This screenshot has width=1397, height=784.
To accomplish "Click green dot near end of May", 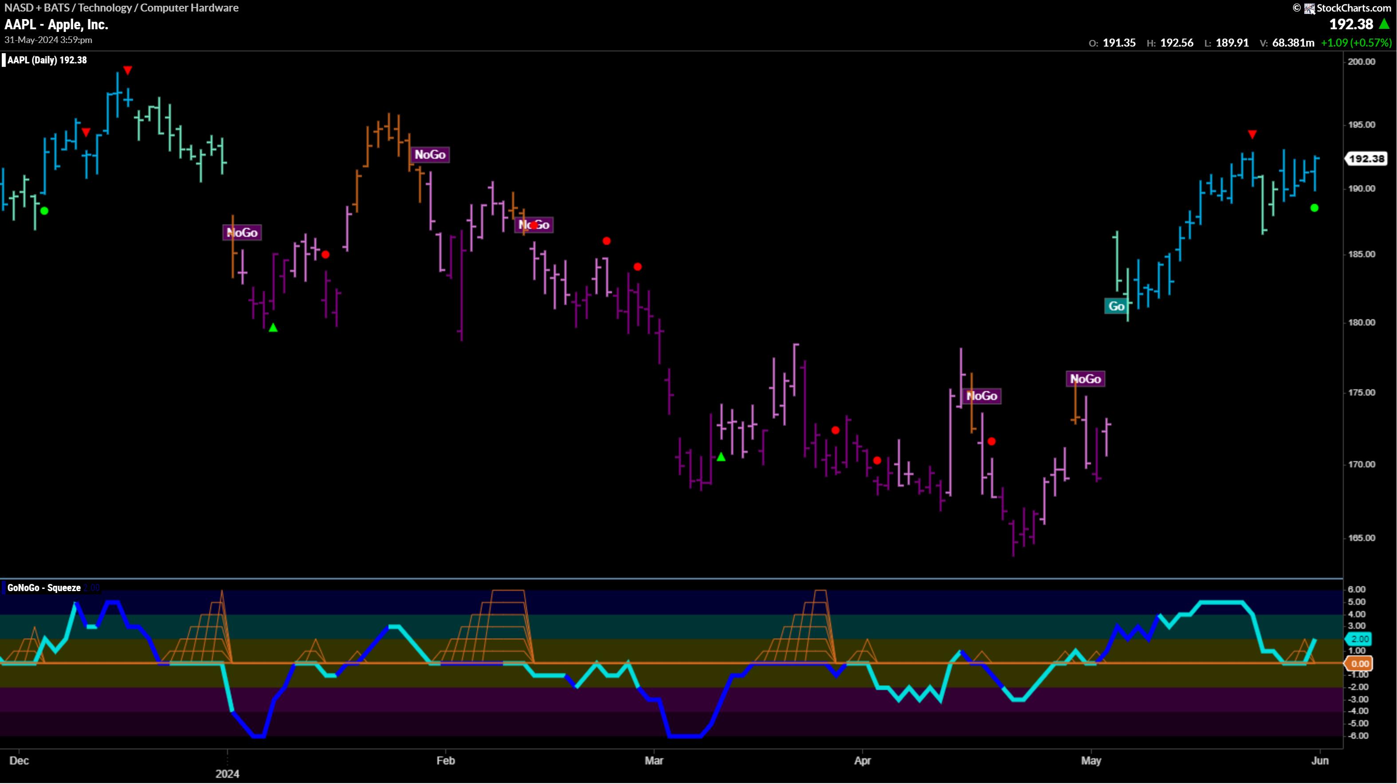I will click(x=1314, y=208).
